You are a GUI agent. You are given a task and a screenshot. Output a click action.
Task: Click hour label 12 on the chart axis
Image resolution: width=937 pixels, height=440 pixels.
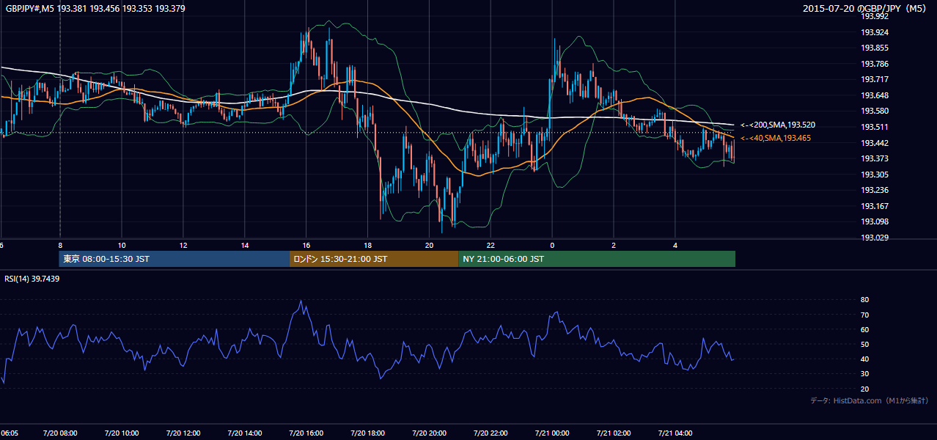183,245
